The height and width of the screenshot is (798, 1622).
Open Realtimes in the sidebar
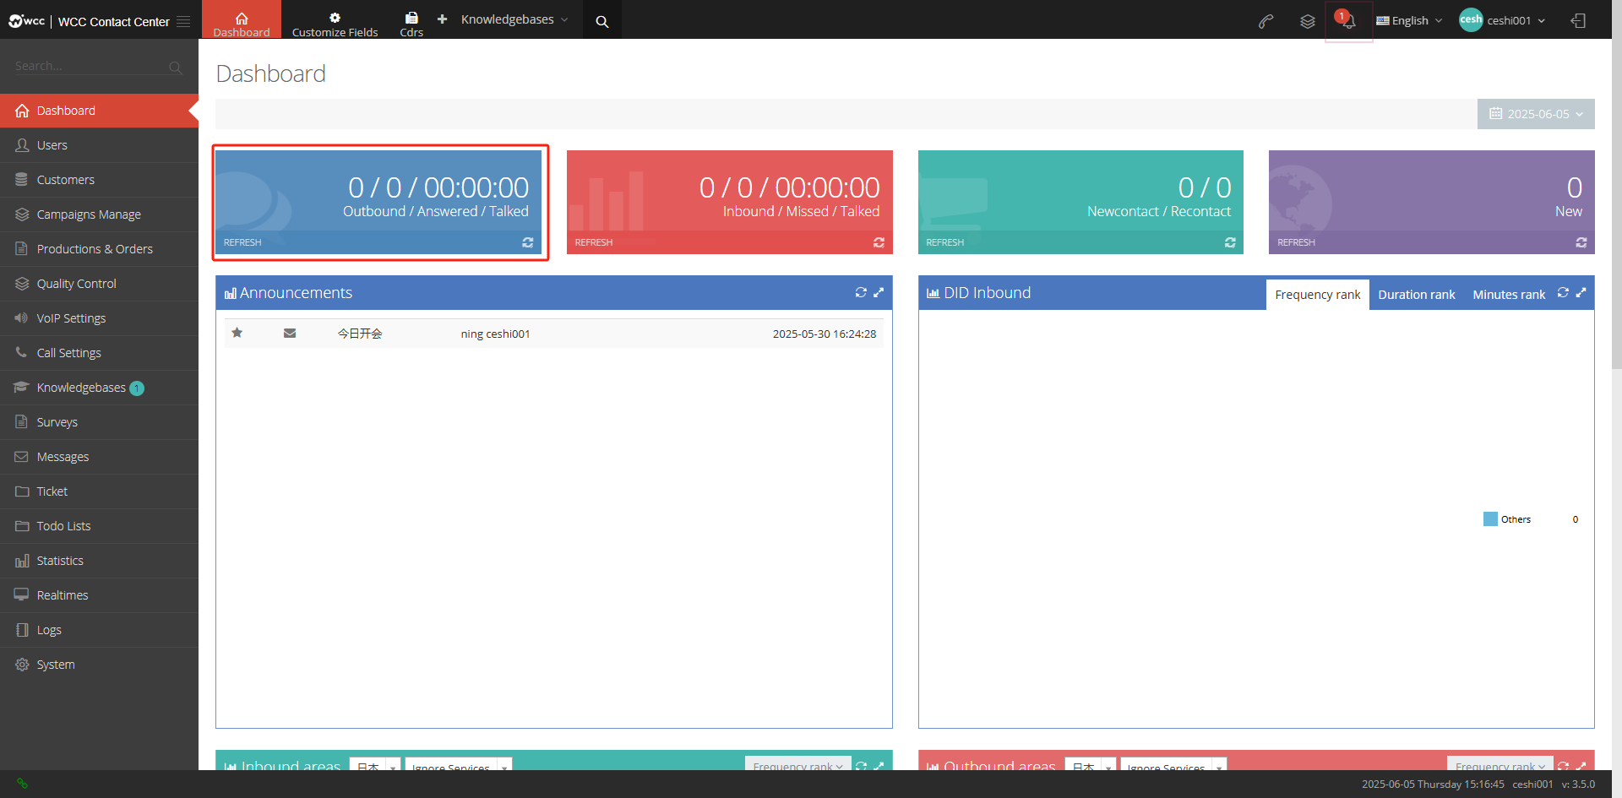coord(99,595)
